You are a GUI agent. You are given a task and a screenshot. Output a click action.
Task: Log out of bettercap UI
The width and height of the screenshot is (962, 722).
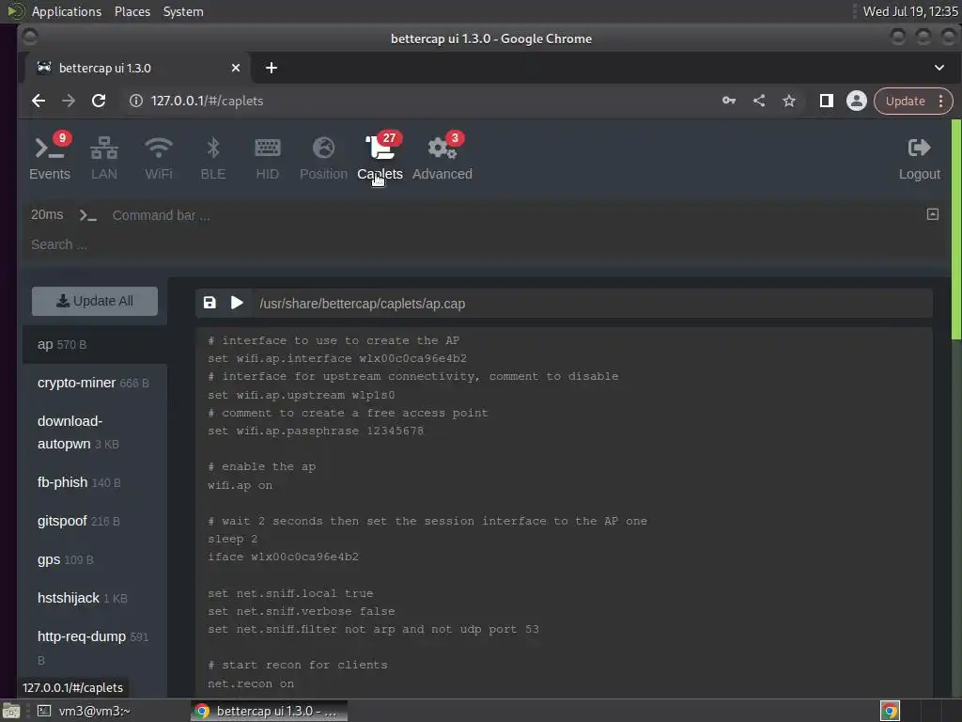pyautogui.click(x=919, y=158)
